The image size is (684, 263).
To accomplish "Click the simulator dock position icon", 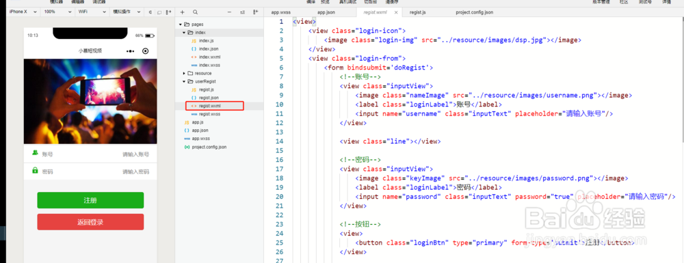I will 169,12.
